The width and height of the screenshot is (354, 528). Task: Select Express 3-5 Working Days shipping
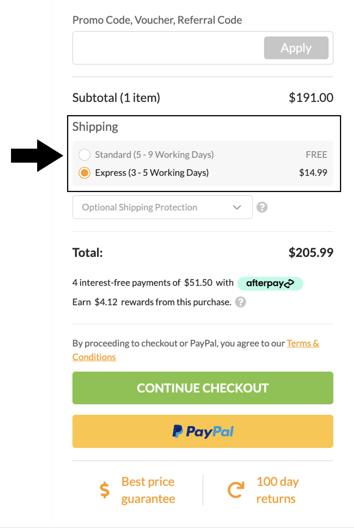(84, 173)
